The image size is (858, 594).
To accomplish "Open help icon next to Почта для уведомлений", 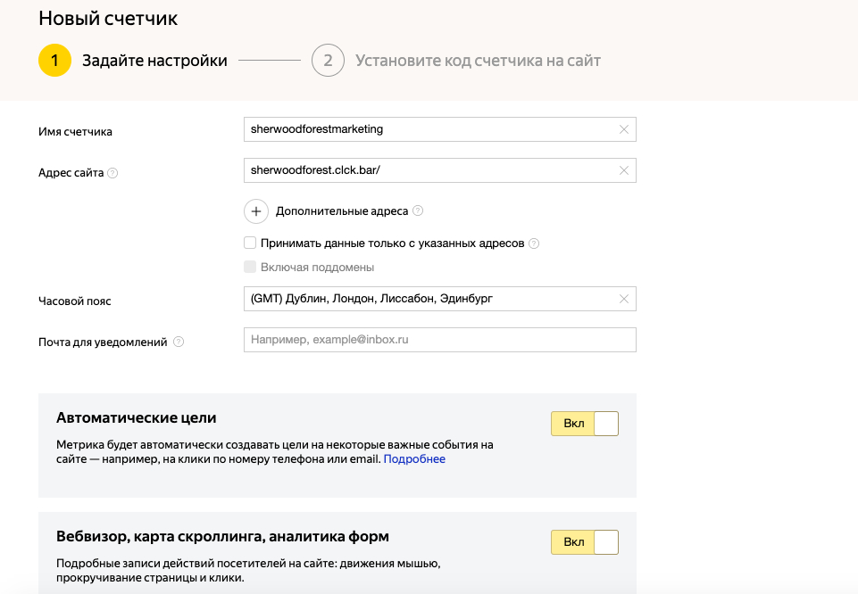I will point(179,342).
